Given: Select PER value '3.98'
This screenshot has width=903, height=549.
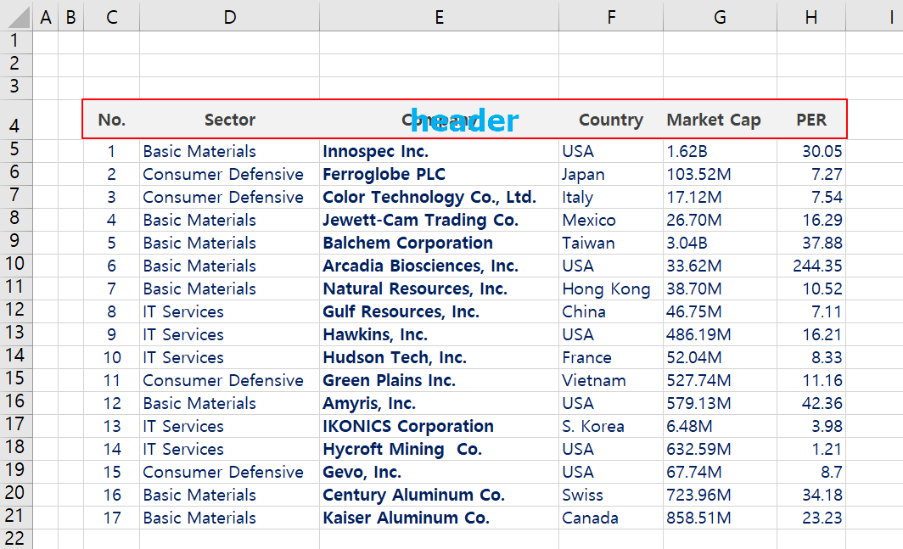Looking at the screenshot, I should (x=810, y=426).
